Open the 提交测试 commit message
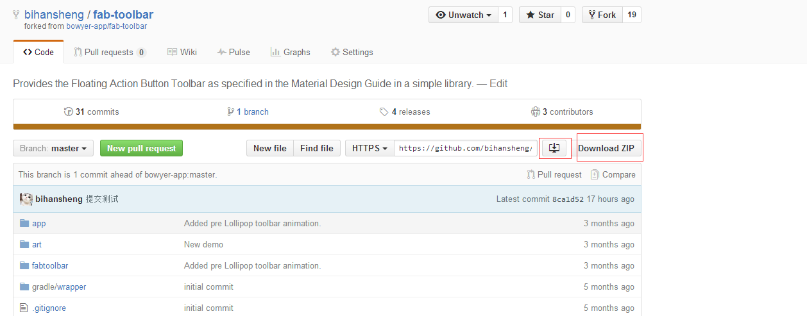Viewport: 807px width, 316px height. (102, 199)
